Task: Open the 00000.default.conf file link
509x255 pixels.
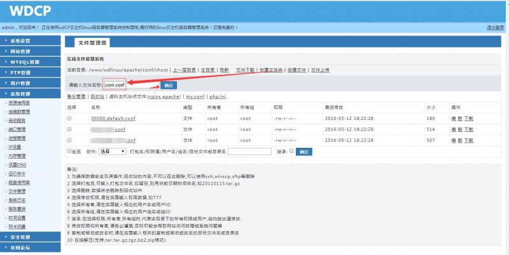Action: coord(113,118)
